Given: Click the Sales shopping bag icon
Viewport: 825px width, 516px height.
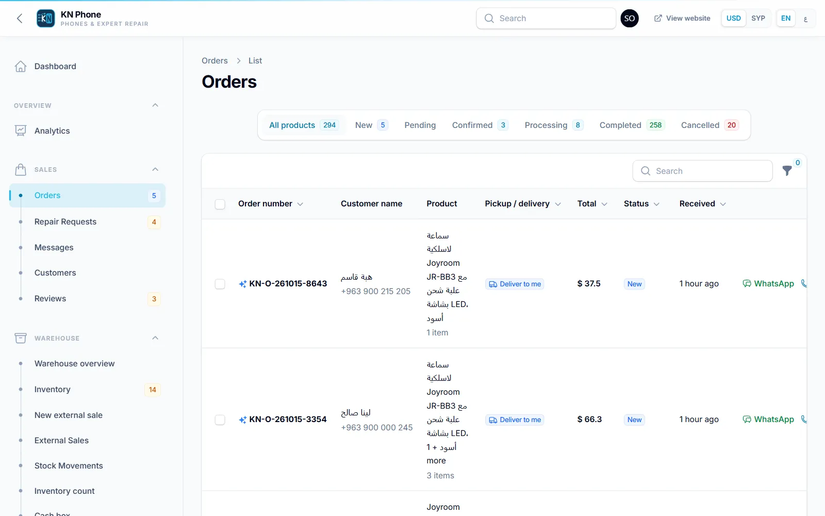Looking at the screenshot, I should coord(21,170).
